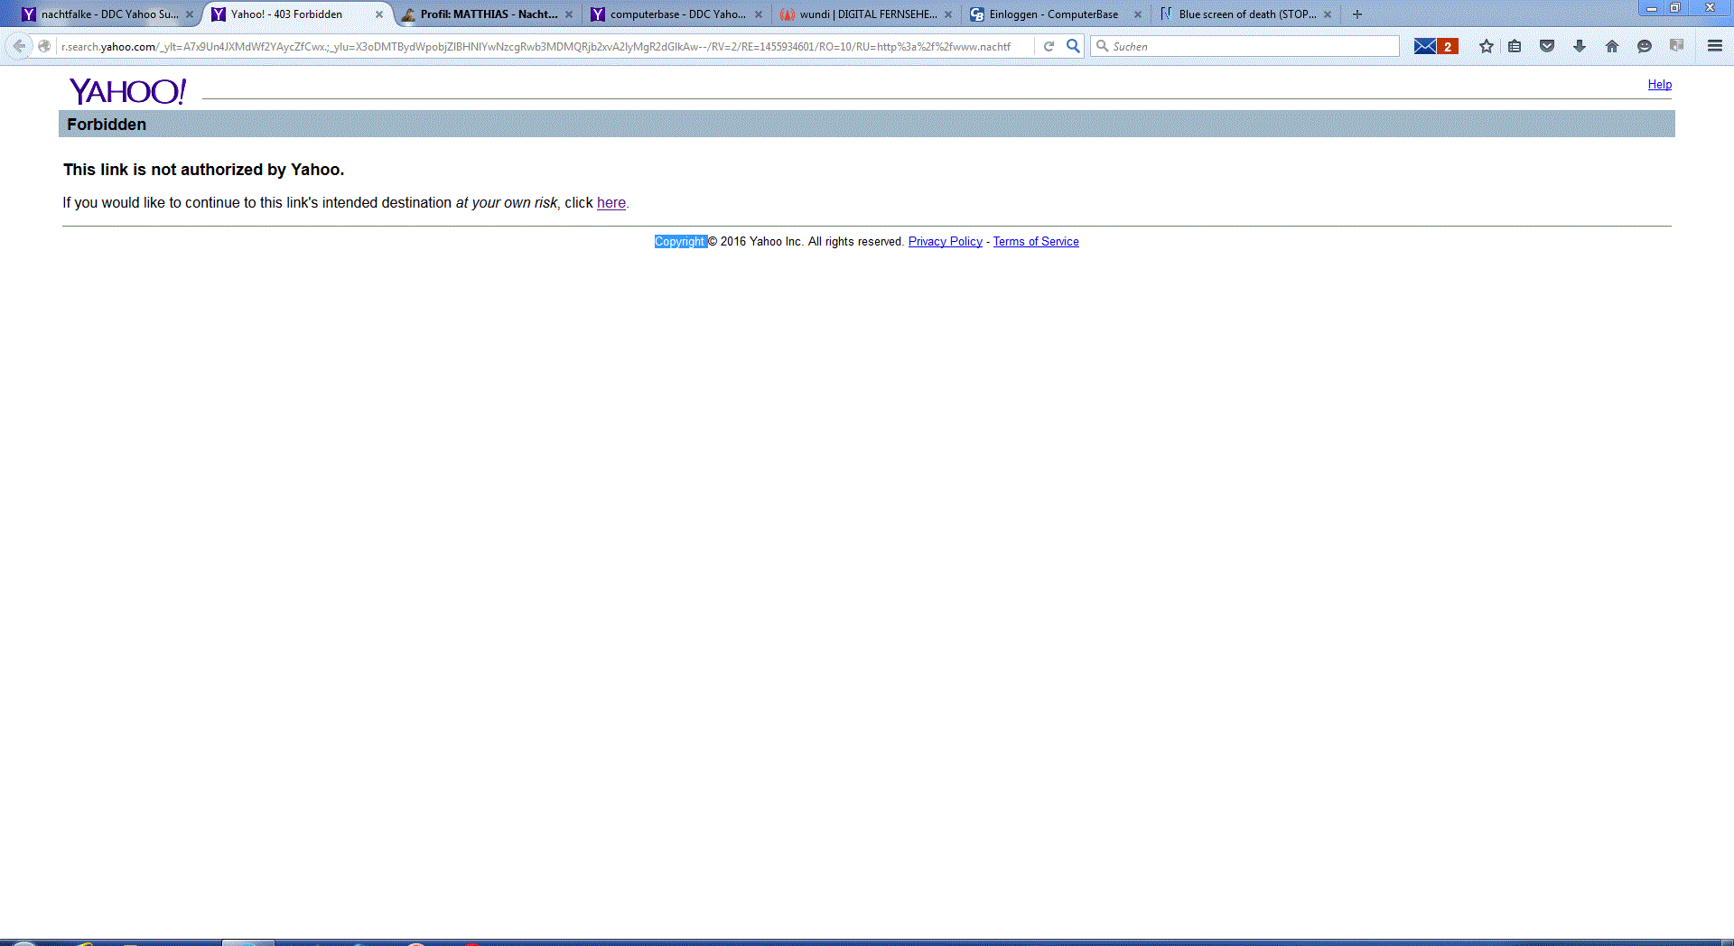
Task: Restore down the browser window
Action: (1675, 7)
